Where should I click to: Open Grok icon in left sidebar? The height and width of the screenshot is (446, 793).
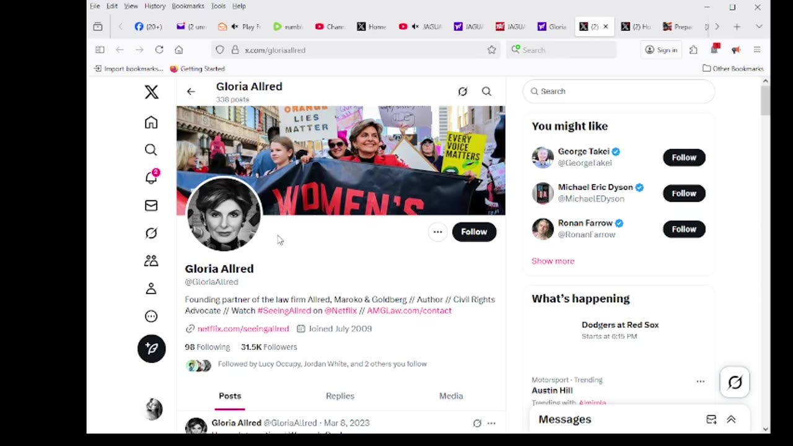coord(151,233)
